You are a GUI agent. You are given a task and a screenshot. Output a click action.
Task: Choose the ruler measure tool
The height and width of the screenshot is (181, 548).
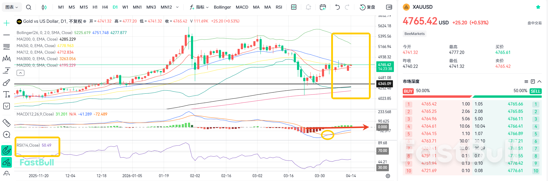pyautogui.click(x=7, y=123)
